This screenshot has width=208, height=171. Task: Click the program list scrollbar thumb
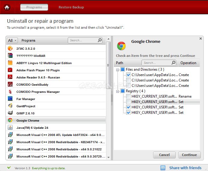tap(108, 65)
